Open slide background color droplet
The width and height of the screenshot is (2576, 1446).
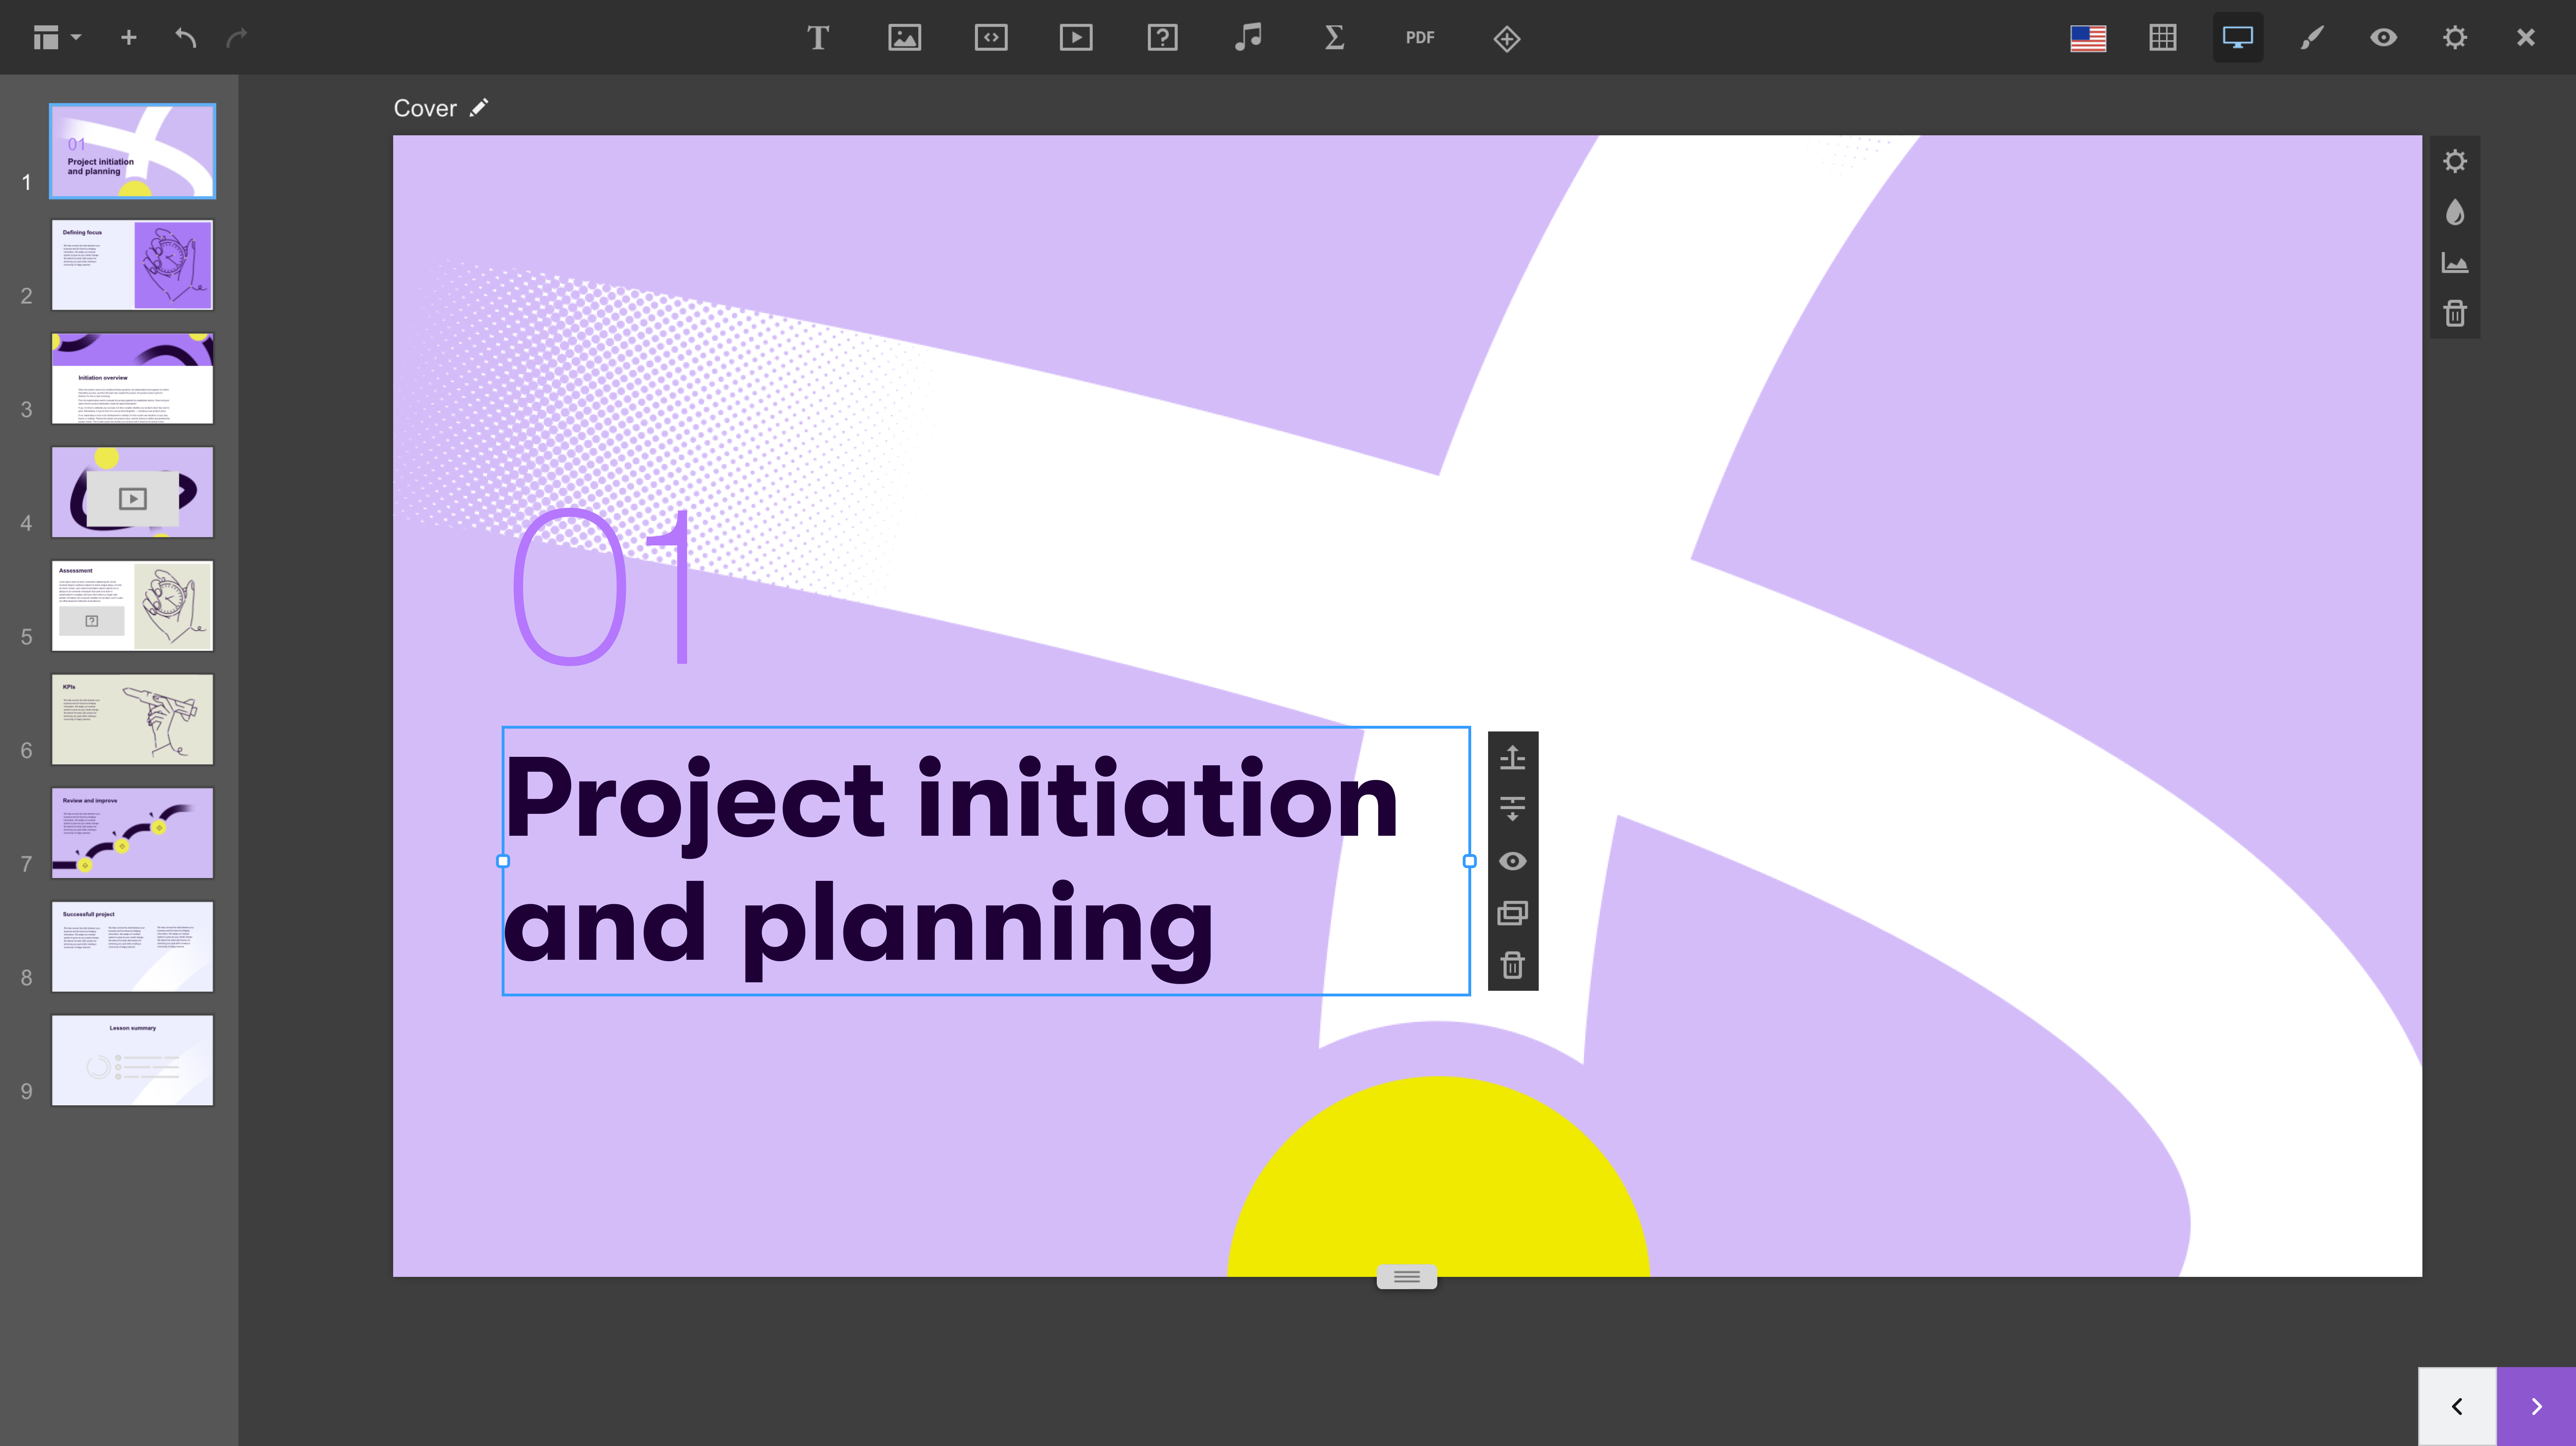tap(2455, 212)
